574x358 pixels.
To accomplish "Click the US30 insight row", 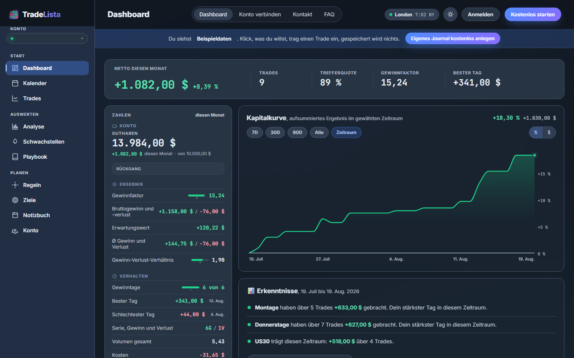I will point(401,341).
